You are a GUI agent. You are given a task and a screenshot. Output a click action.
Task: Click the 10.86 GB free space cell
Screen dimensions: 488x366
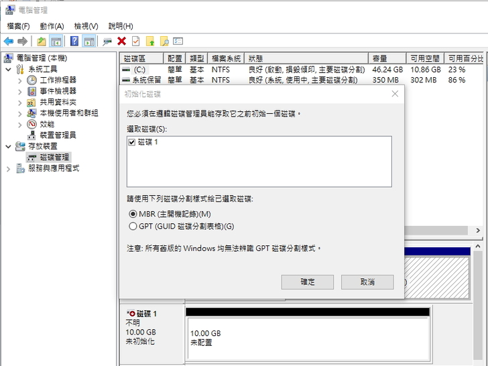coord(426,70)
